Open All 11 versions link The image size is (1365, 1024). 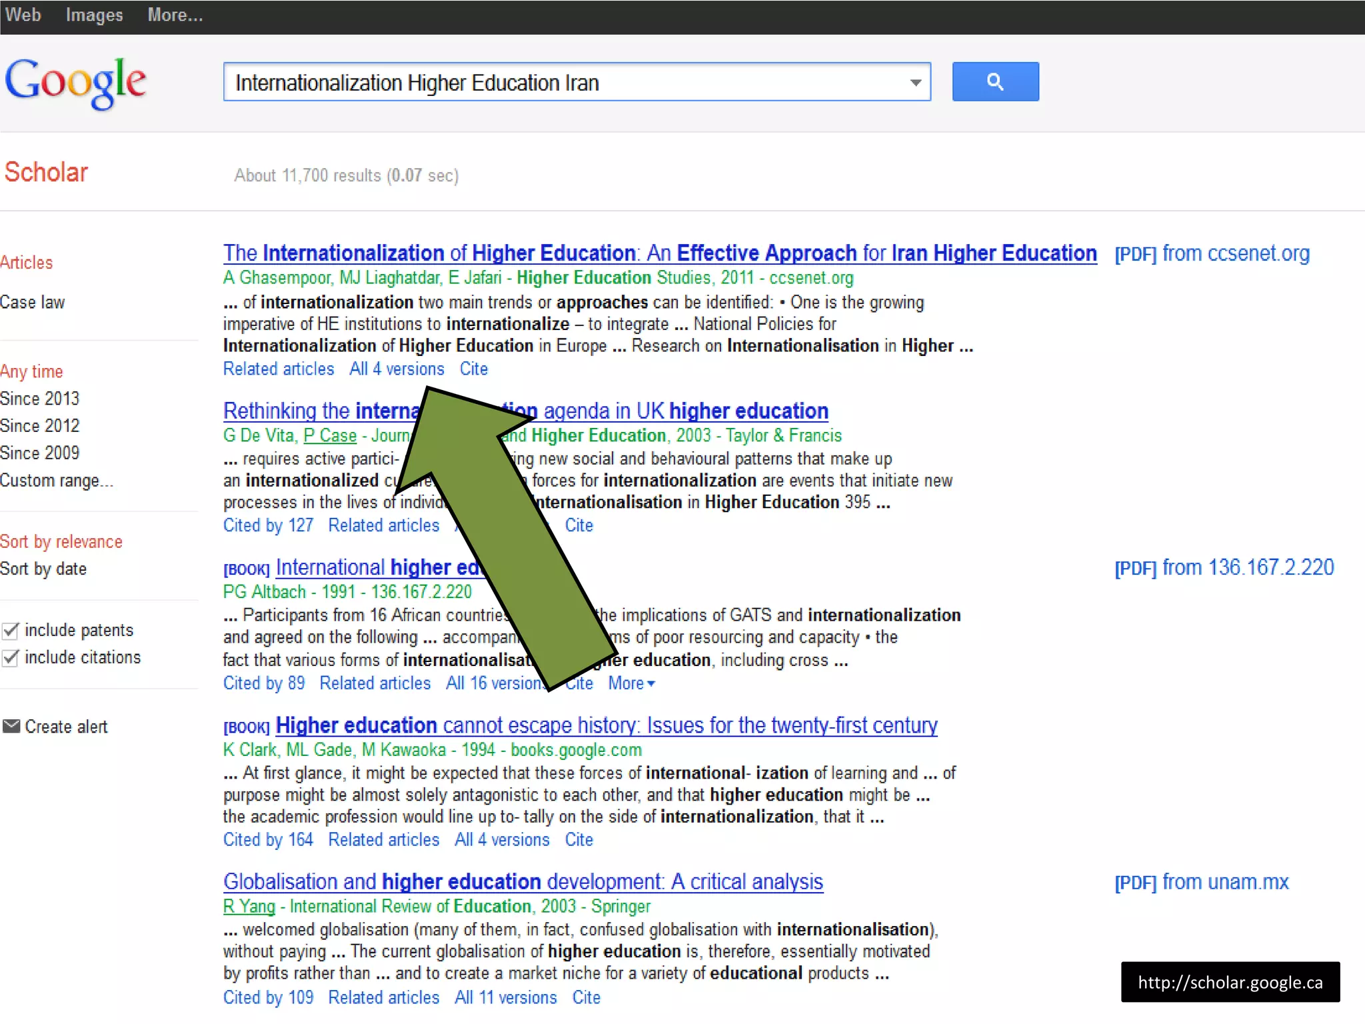(x=506, y=998)
